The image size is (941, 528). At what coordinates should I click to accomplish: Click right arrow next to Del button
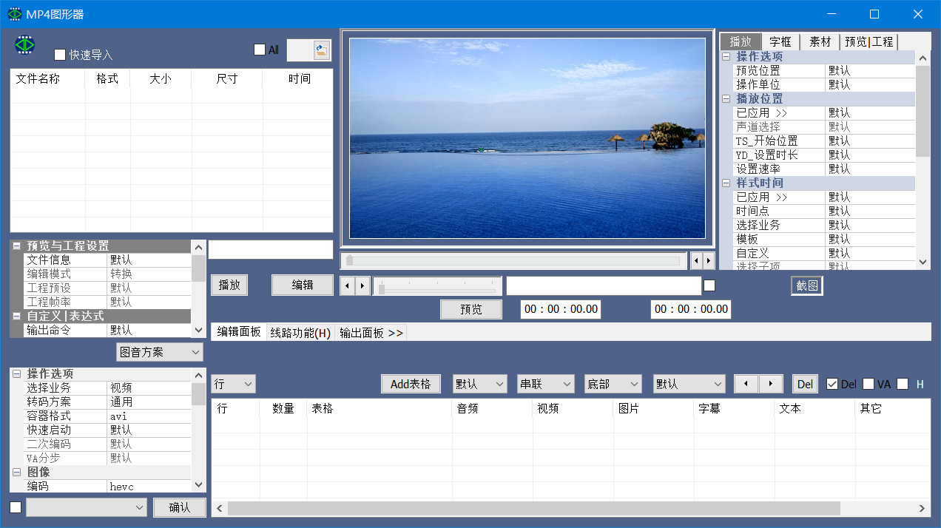[771, 384]
